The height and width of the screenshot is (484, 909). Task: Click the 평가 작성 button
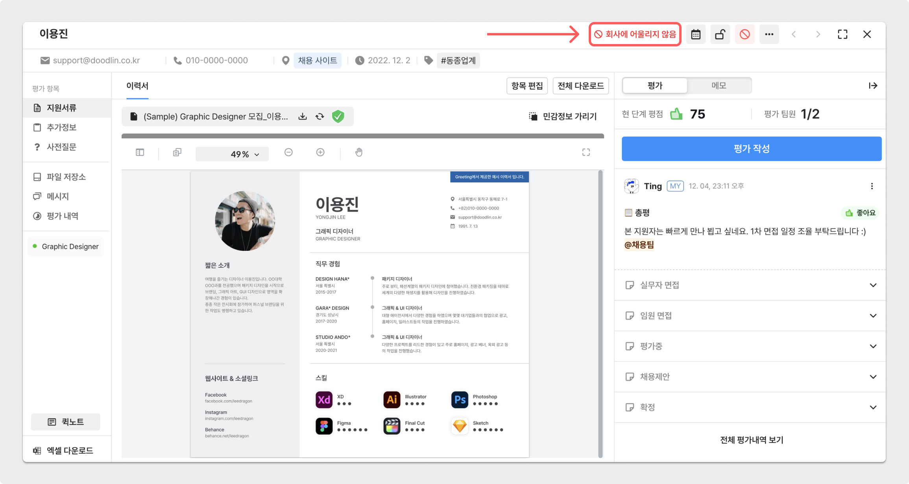coord(751,149)
